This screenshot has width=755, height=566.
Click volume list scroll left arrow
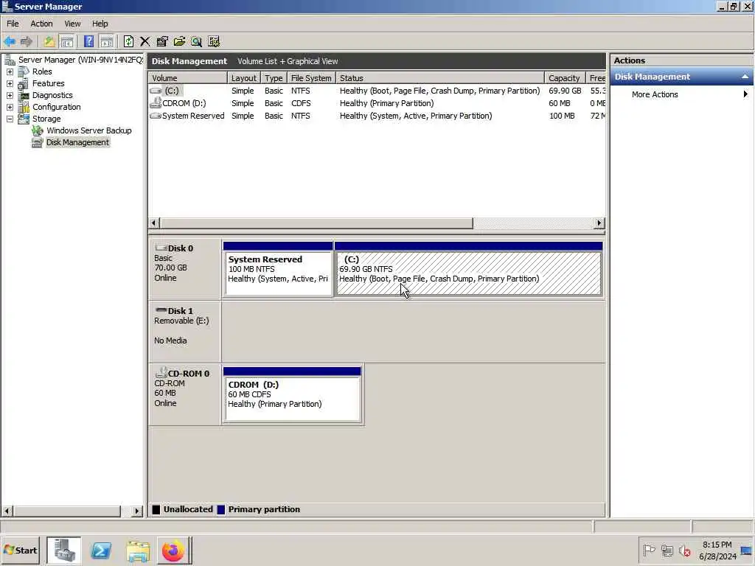[154, 223]
